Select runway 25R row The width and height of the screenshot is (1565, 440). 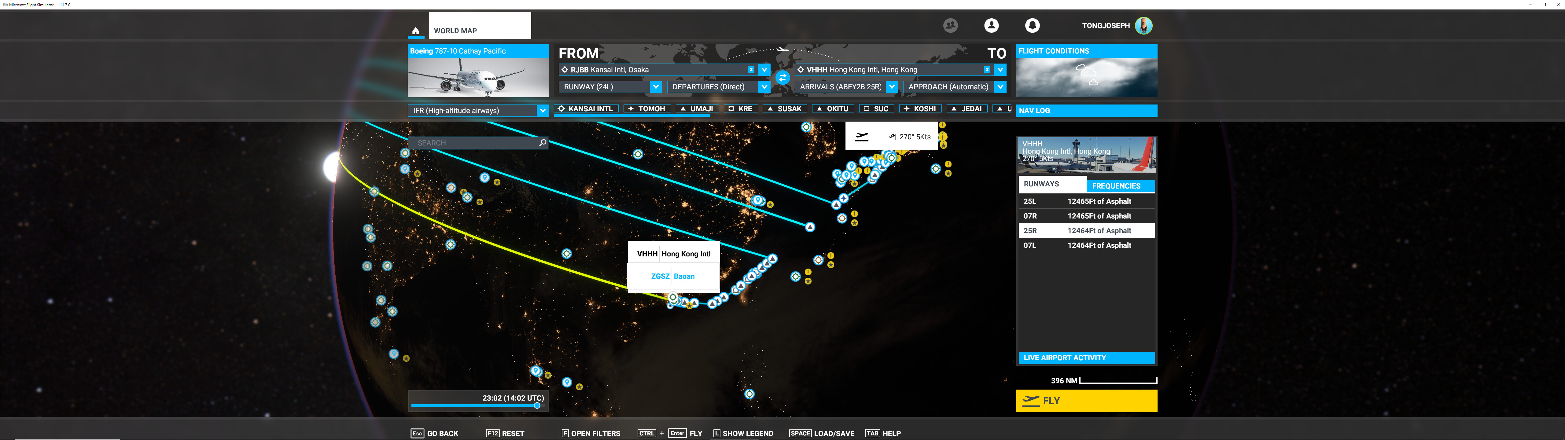click(x=1086, y=230)
